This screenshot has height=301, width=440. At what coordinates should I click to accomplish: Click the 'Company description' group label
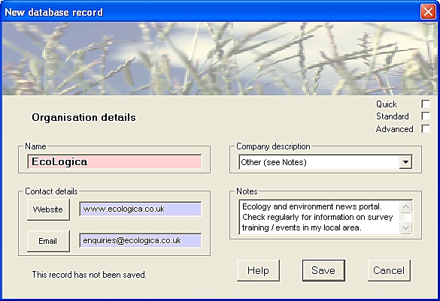[x=273, y=146]
